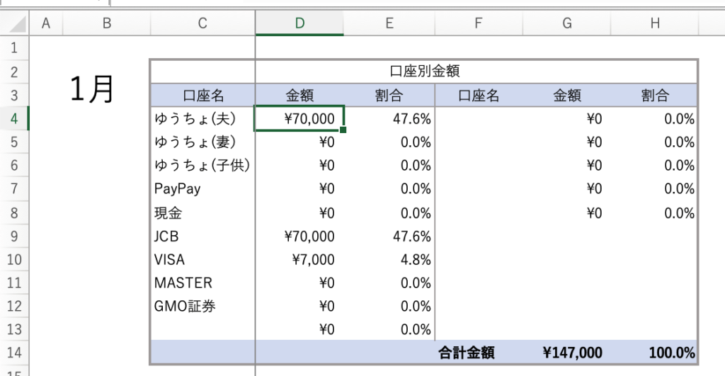Click the fill handle of cell D4
The width and height of the screenshot is (725, 376).
tap(343, 130)
